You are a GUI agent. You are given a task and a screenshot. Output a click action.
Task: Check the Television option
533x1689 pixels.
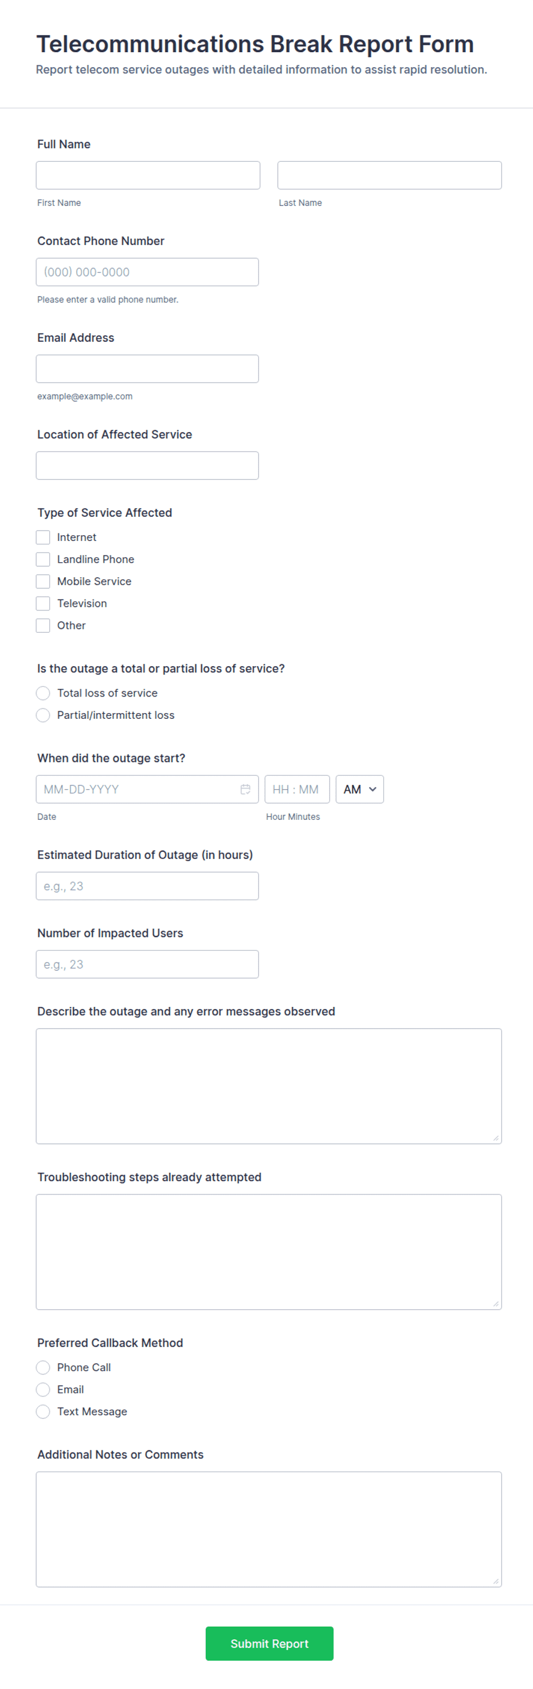click(x=43, y=603)
